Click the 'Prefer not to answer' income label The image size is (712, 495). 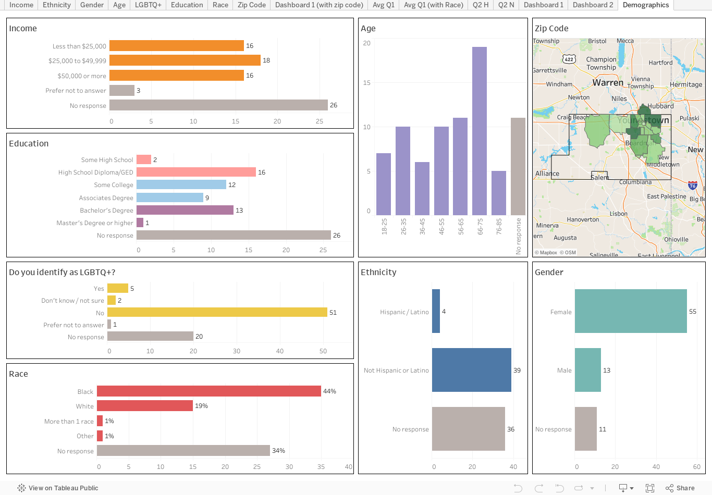[x=76, y=91]
